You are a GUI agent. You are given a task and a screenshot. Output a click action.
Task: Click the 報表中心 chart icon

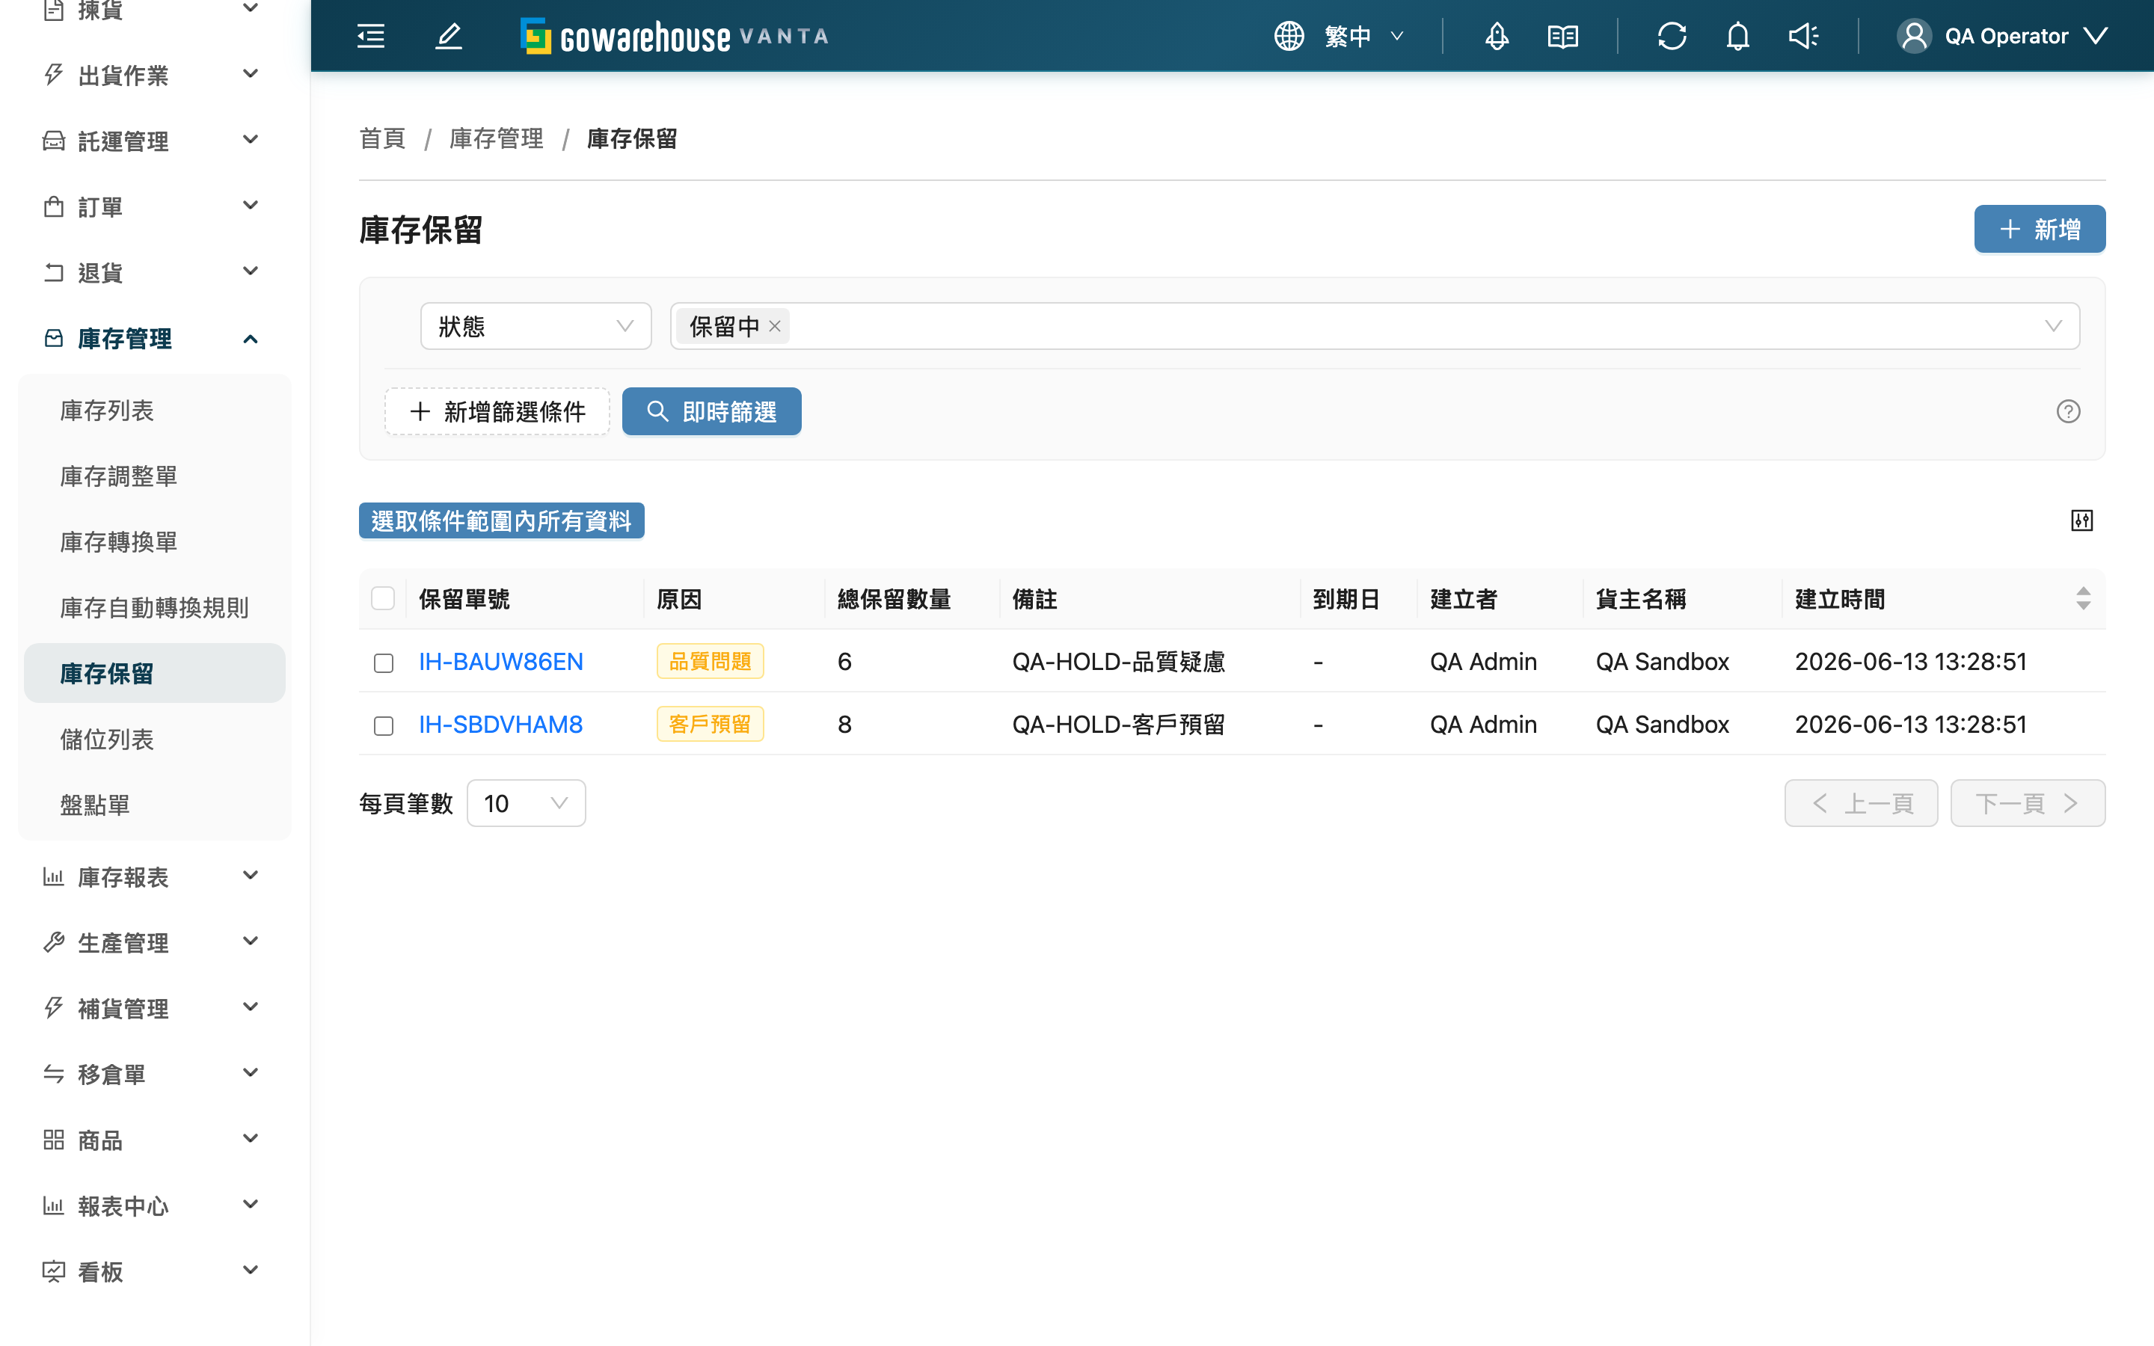[x=53, y=1205]
